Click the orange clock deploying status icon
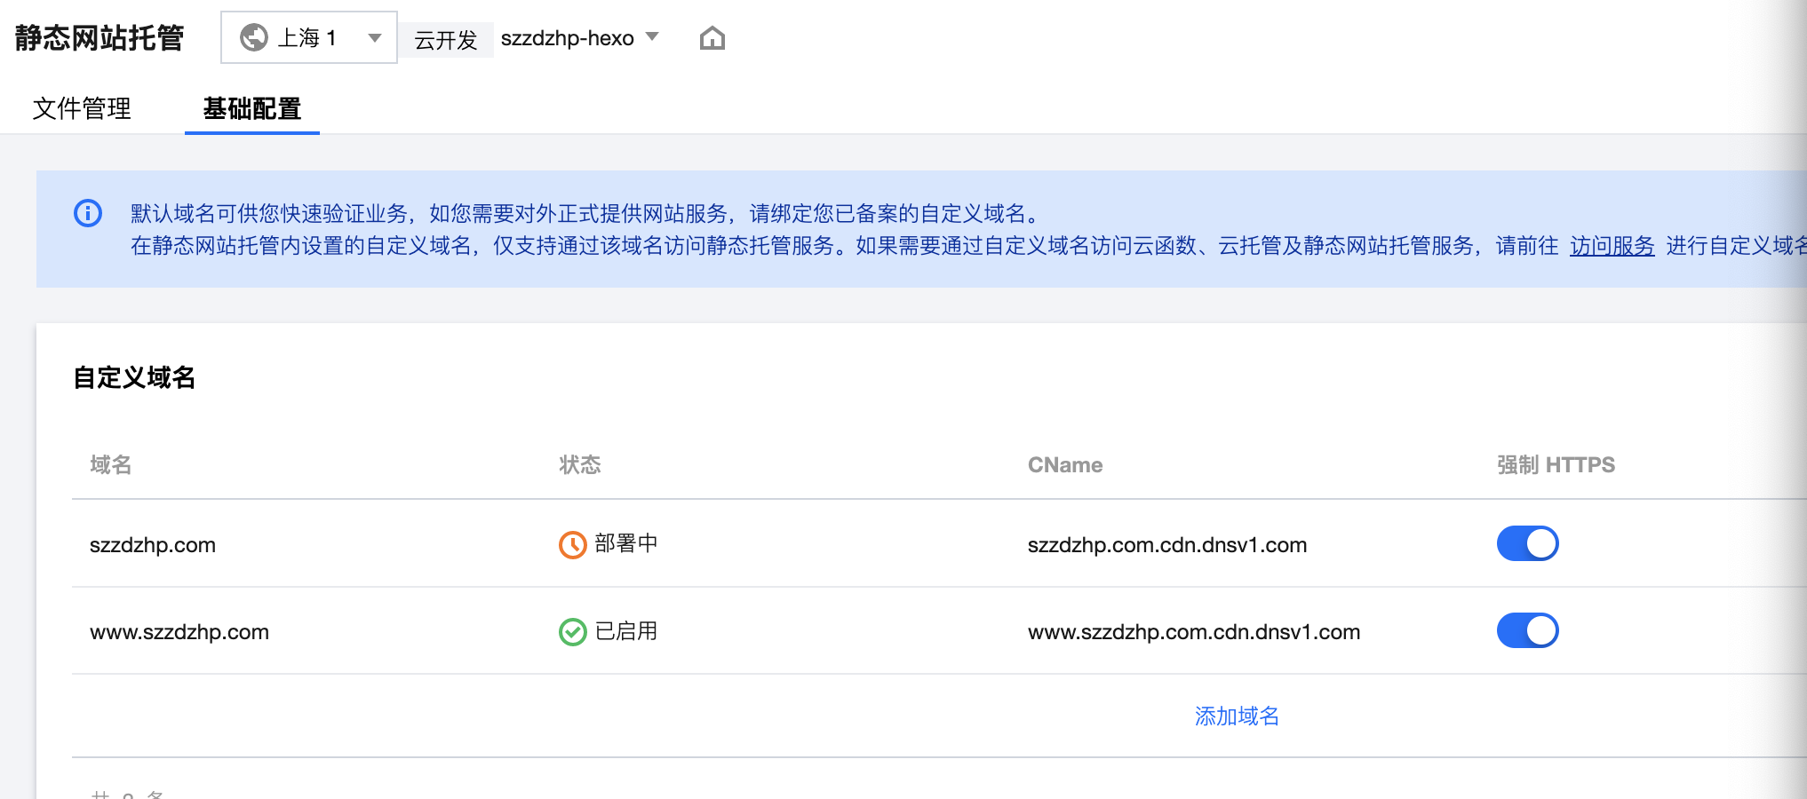 coord(573,544)
